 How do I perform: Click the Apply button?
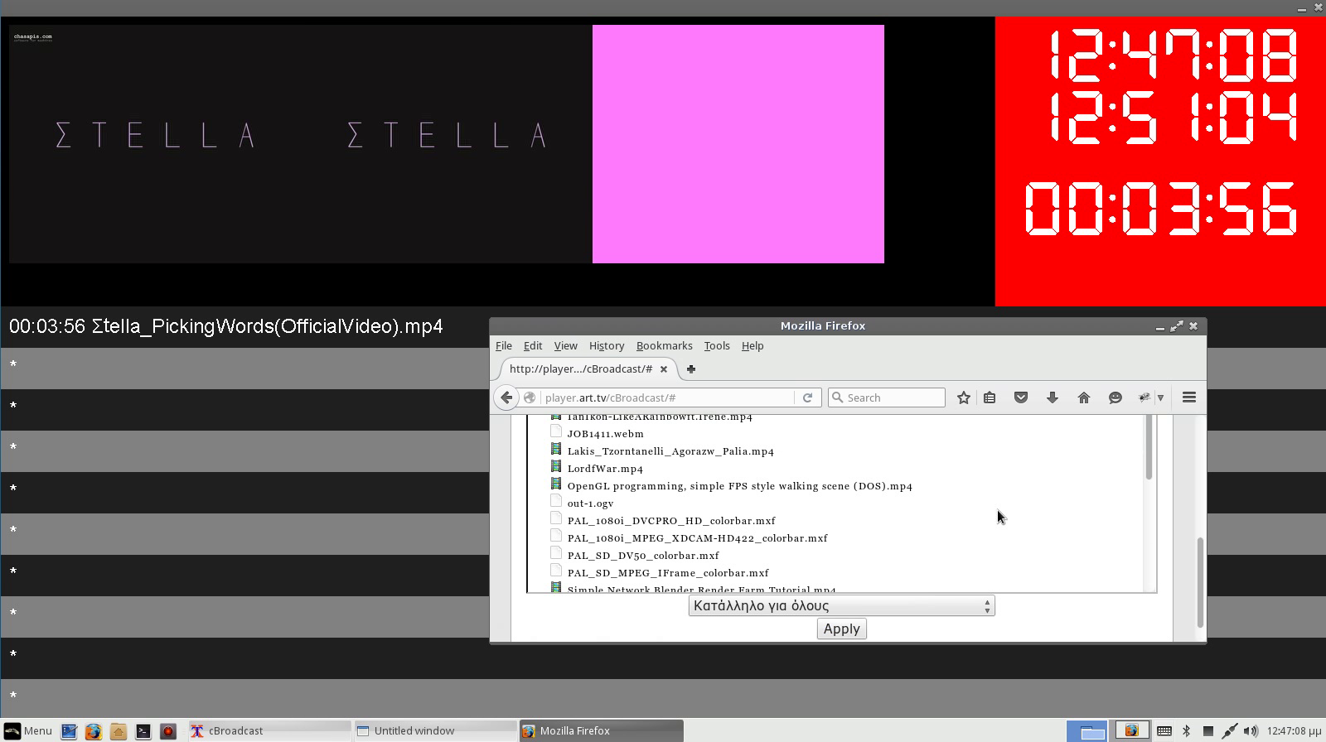pyautogui.click(x=841, y=629)
